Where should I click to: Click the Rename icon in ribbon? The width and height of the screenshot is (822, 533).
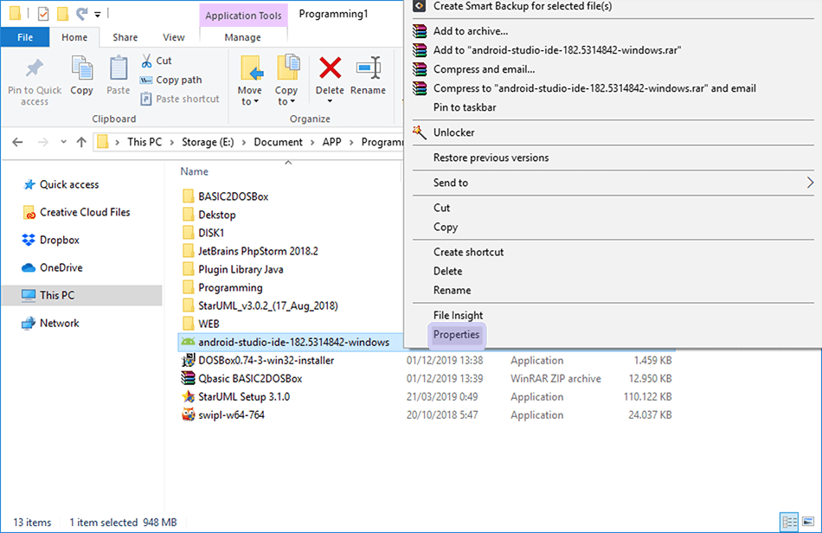368,69
